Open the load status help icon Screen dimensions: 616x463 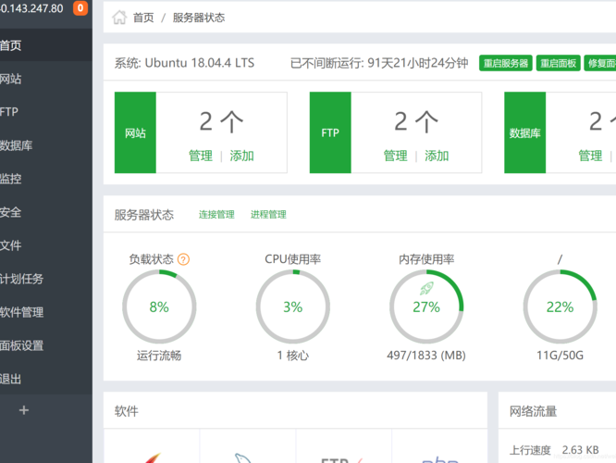tap(183, 259)
